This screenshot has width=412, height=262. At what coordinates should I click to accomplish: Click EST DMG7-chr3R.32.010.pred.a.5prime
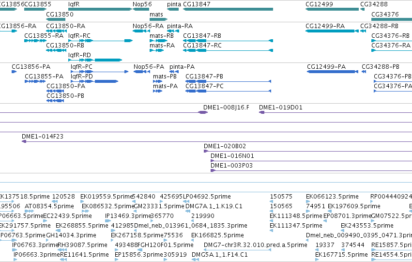tap(256, 245)
